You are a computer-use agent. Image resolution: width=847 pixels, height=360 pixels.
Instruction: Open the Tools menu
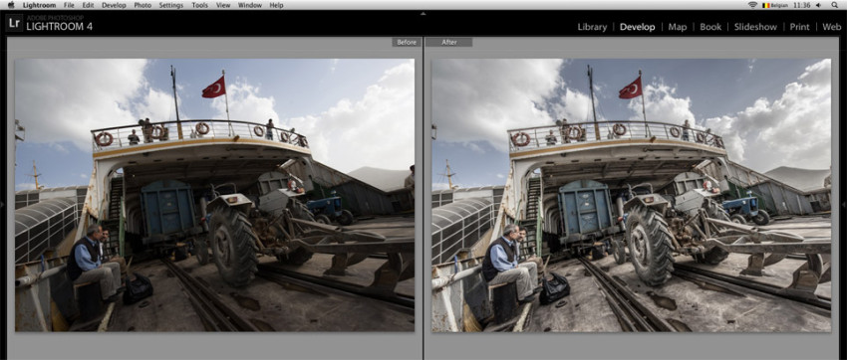(x=200, y=5)
